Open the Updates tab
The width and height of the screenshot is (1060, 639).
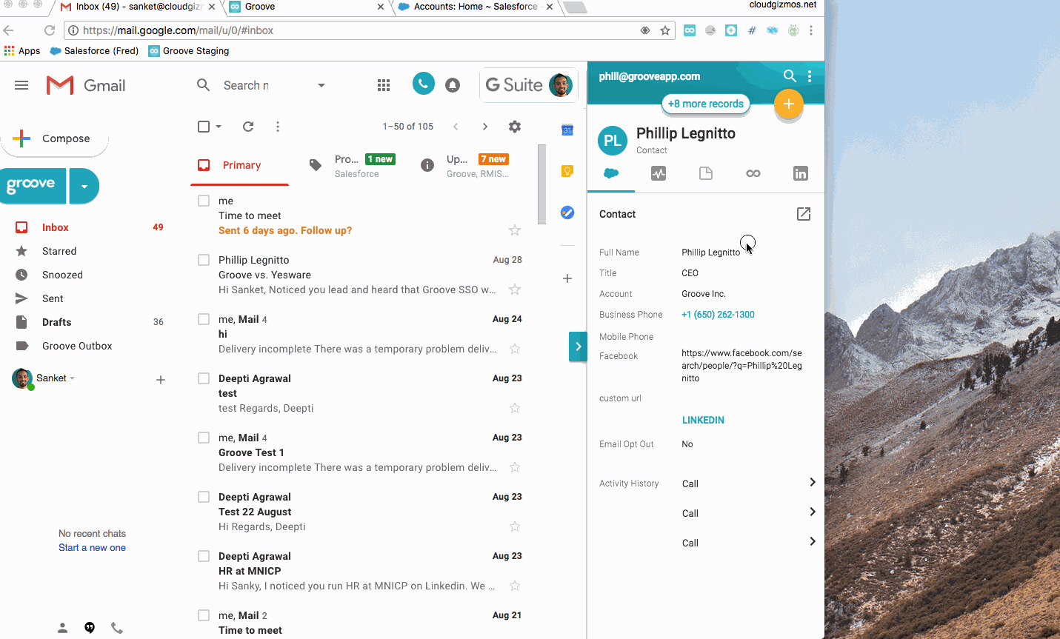point(464,165)
